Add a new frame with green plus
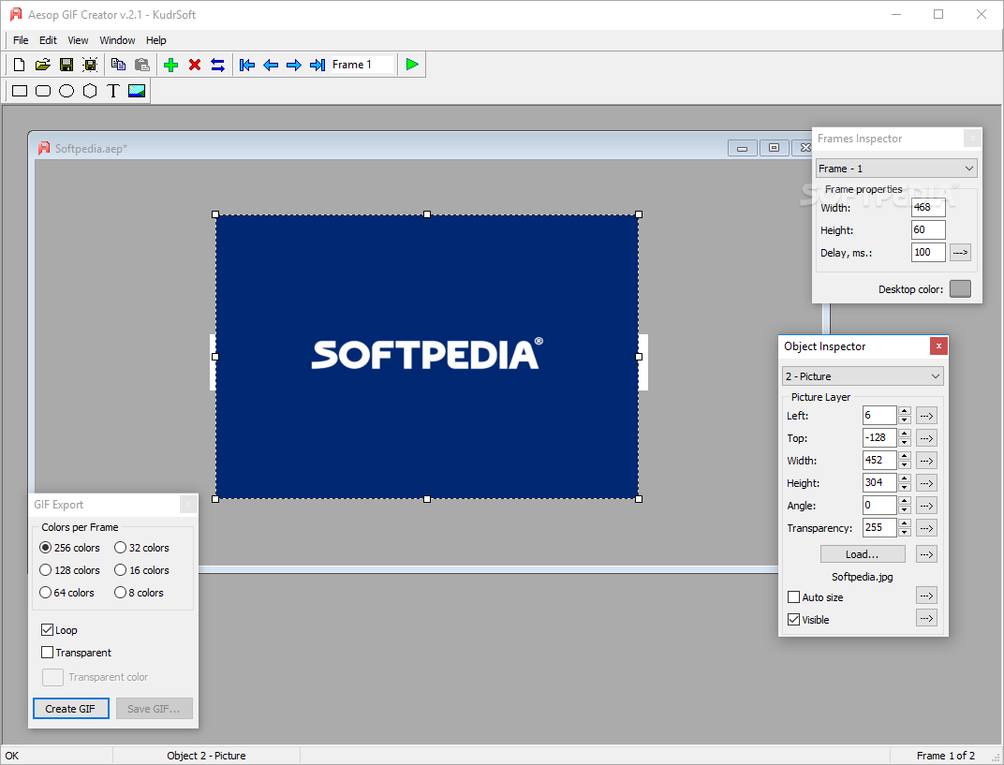Image resolution: width=1004 pixels, height=765 pixels. point(171,65)
